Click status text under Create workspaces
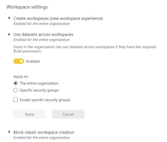The width and height of the screenshot is (167, 142). (x=42, y=24)
